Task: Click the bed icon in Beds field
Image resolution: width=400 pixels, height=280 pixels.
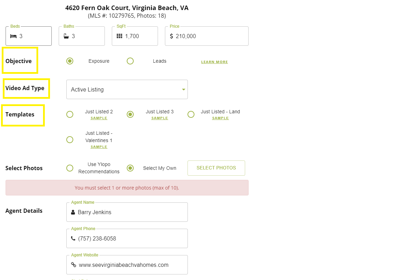Action: pyautogui.click(x=13, y=36)
